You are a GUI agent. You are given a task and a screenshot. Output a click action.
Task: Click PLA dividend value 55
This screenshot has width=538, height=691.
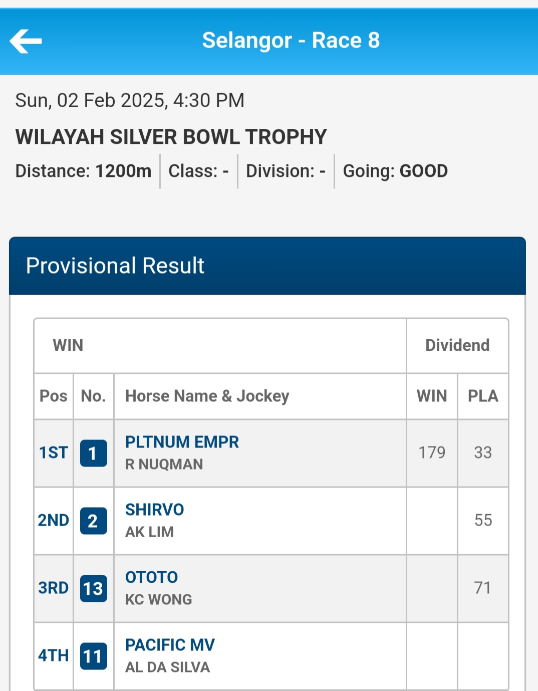coord(483,520)
